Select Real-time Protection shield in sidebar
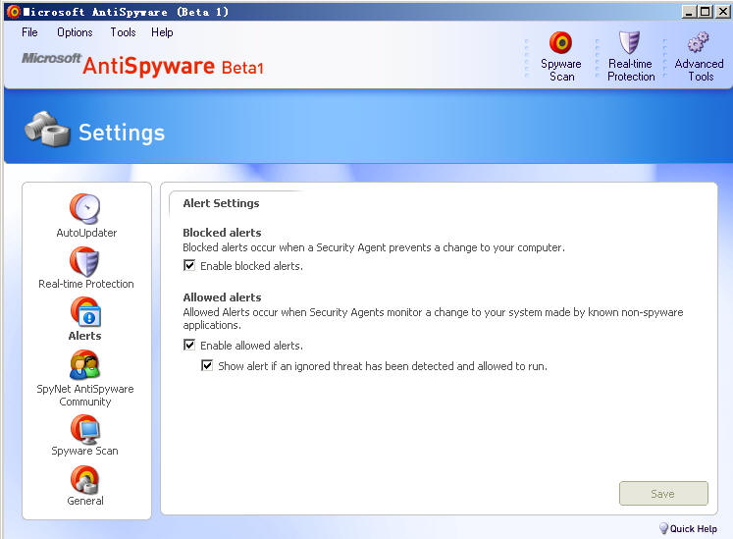Image resolution: width=733 pixels, height=539 pixels. pos(84,261)
